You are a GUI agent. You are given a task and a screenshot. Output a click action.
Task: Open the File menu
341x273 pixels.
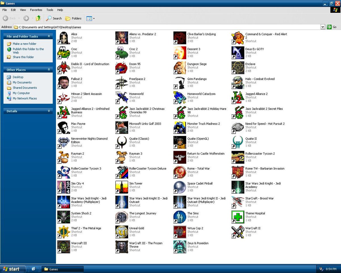(x=5, y=10)
